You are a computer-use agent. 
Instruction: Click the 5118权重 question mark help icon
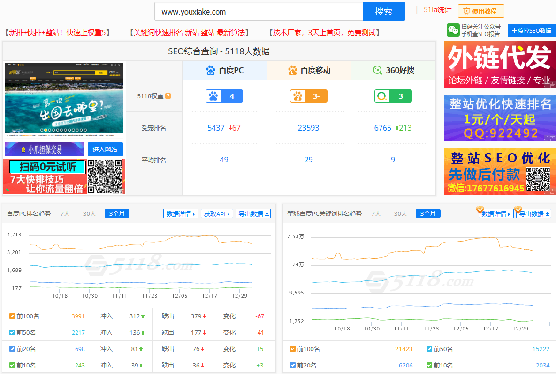coord(168,96)
